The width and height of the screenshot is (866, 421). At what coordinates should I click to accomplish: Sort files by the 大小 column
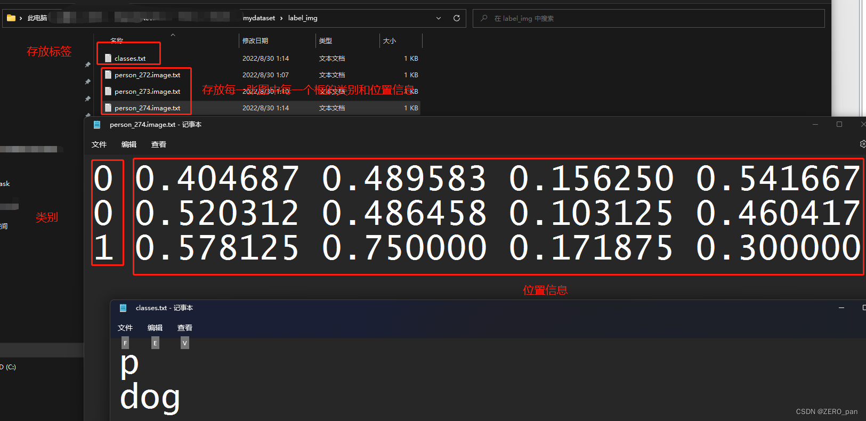390,41
